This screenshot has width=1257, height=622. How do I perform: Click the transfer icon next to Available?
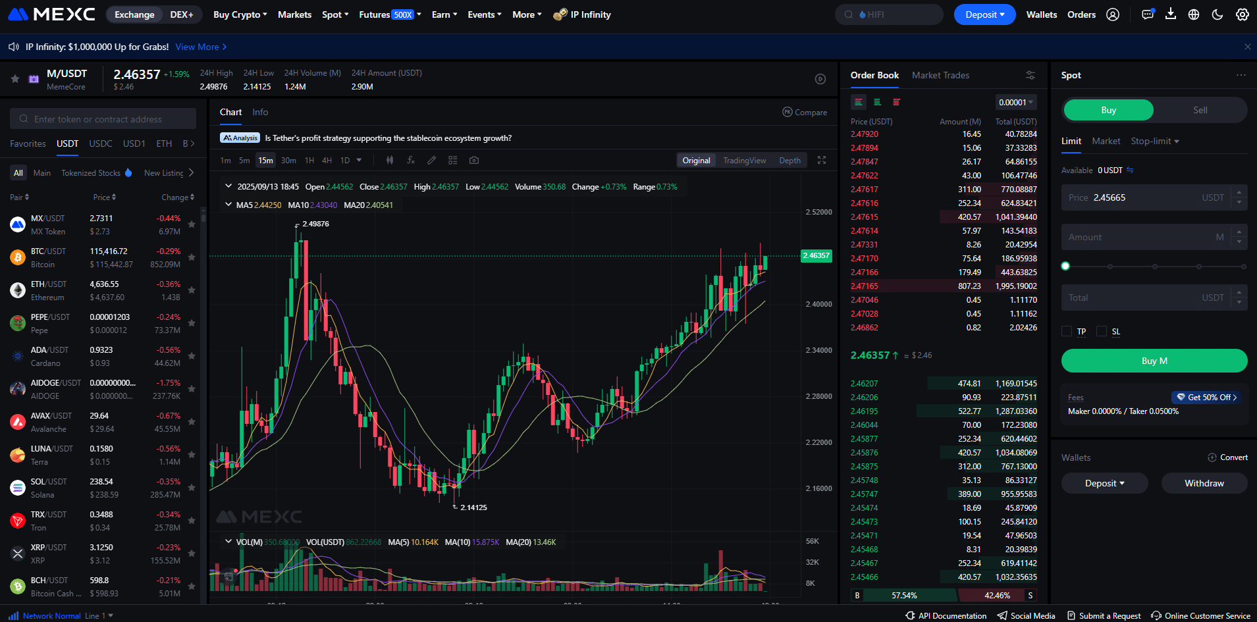coord(1130,170)
